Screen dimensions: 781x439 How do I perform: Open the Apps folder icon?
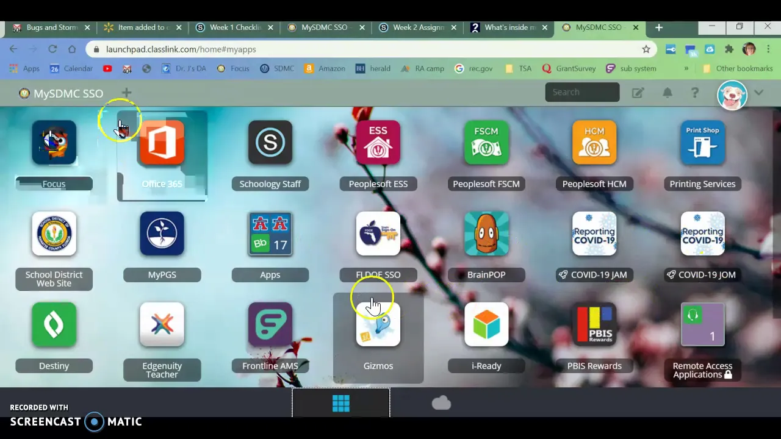point(270,234)
